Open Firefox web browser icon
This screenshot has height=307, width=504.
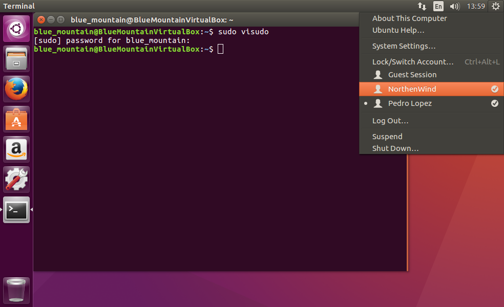click(x=16, y=89)
